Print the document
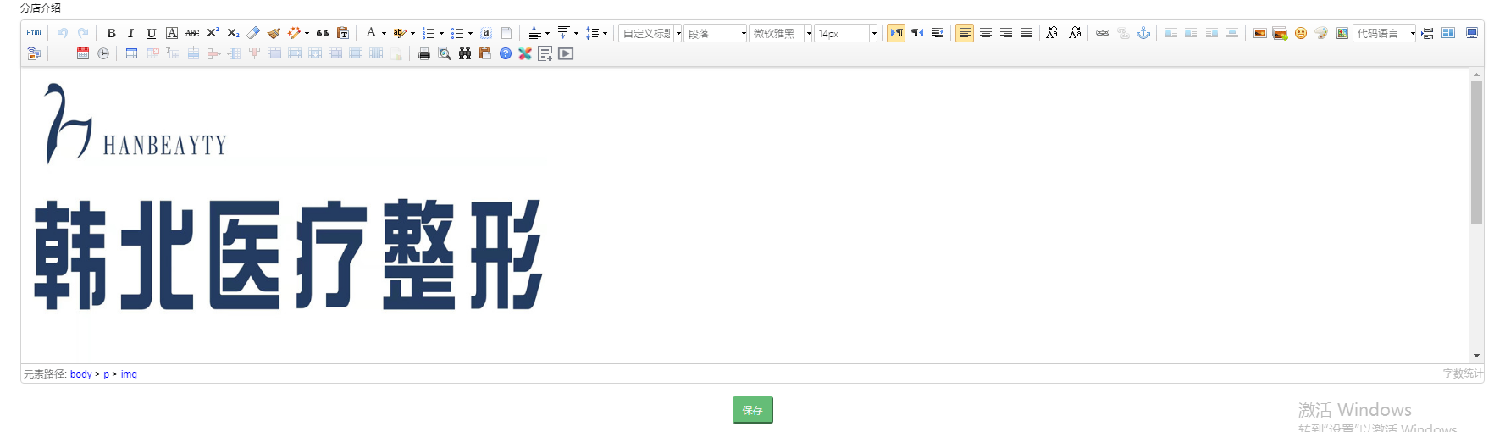 [424, 53]
